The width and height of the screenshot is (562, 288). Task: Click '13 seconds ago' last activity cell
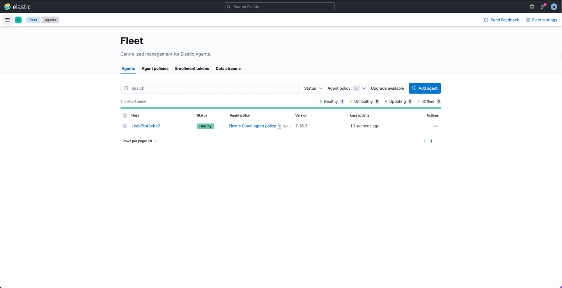point(365,126)
